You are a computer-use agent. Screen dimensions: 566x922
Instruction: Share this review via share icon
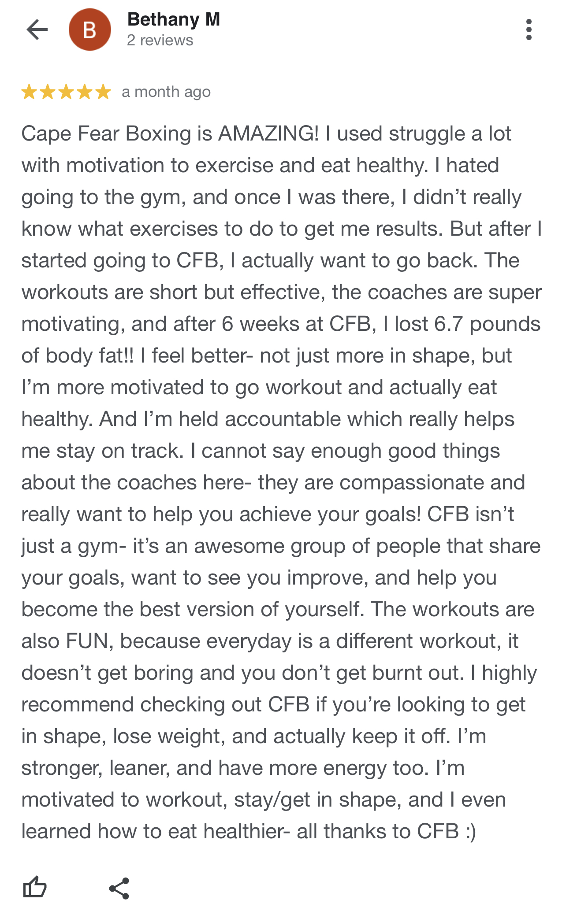pyautogui.click(x=119, y=888)
